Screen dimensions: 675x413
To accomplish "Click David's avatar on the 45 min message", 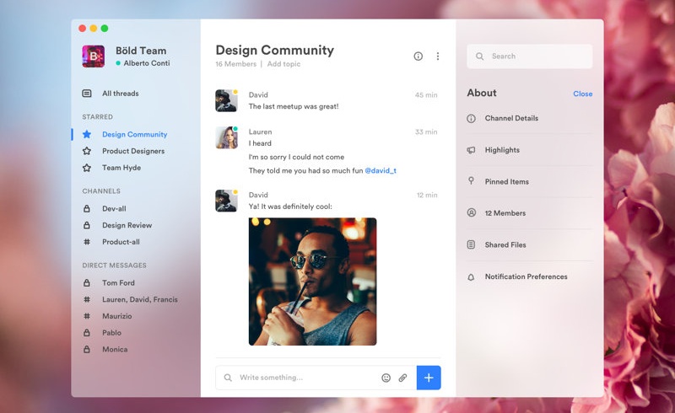I will click(226, 100).
